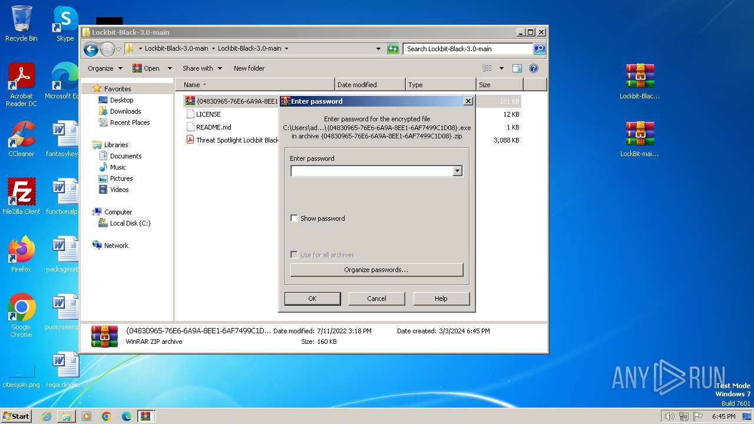Create a New folder
The width and height of the screenshot is (754, 424).
249,68
